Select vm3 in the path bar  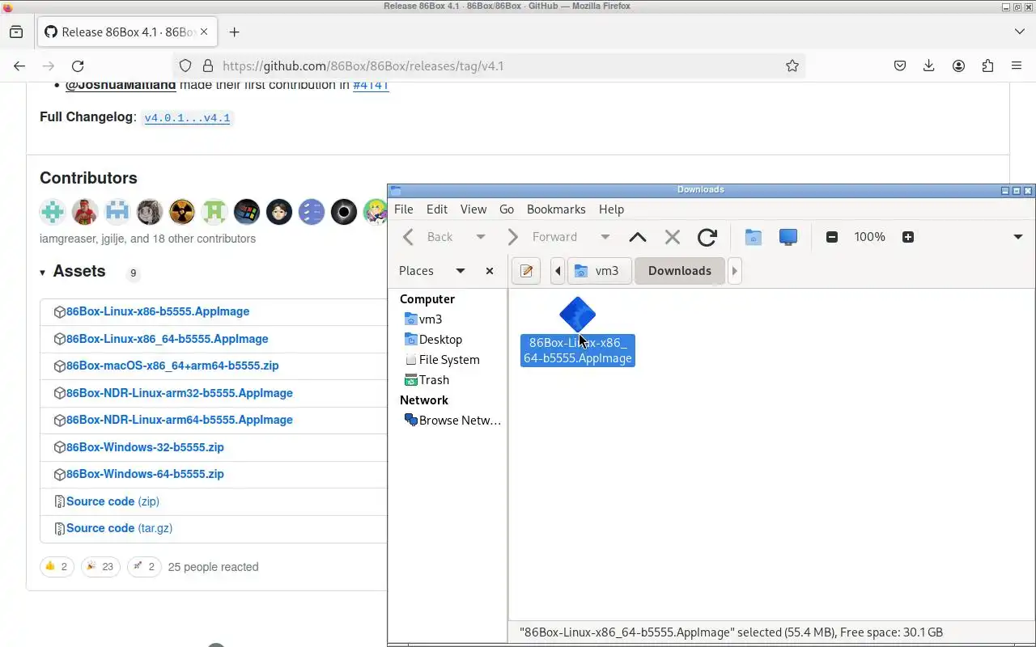tap(598, 271)
